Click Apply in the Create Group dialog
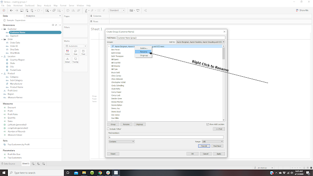The image size is (313, 176). (x=219, y=154)
